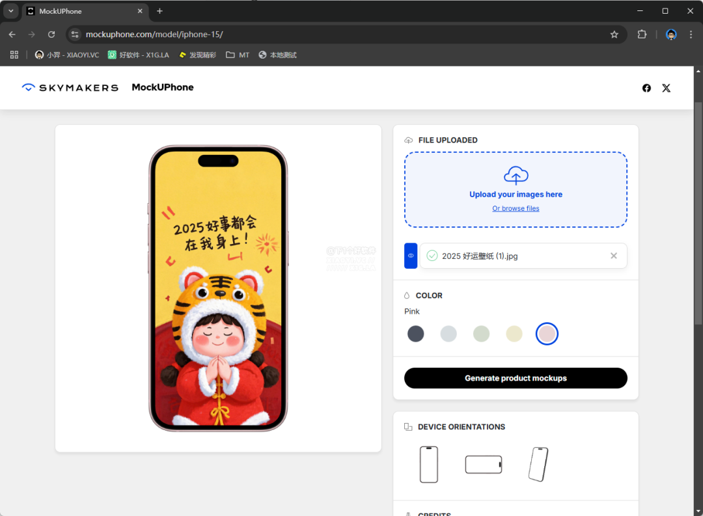Open the MT bookmarks folder
Screen dimensions: 703x516
(238, 55)
